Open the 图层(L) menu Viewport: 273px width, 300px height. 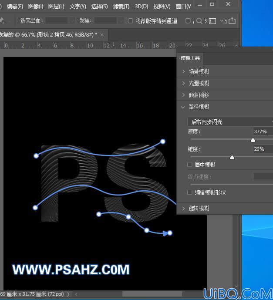(x=56, y=7)
